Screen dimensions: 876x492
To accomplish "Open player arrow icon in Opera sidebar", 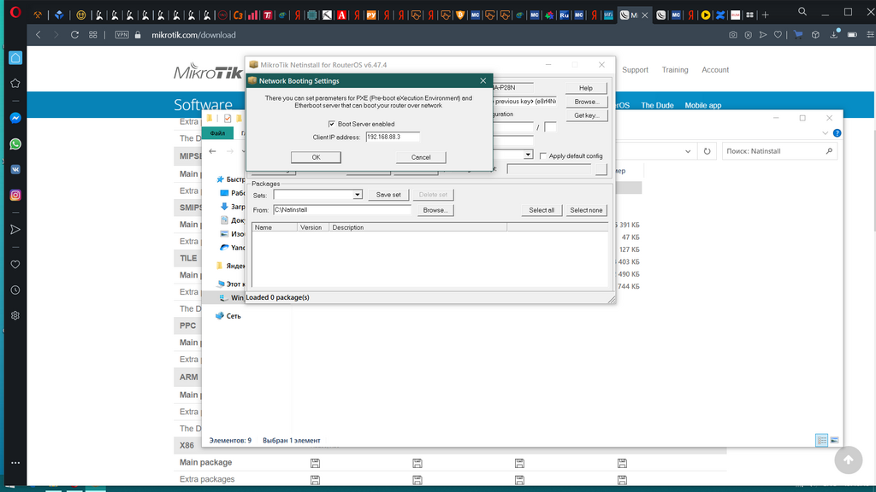I will point(15,230).
